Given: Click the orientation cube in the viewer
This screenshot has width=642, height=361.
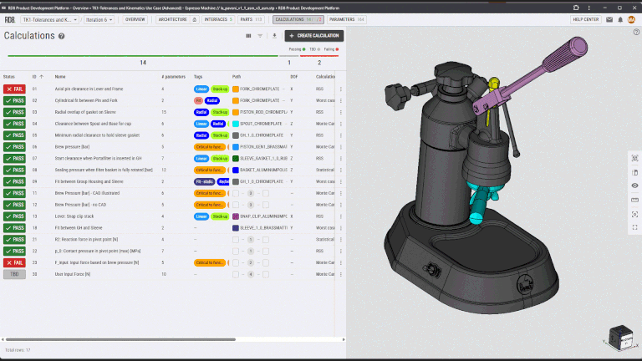Looking at the screenshot, I should [x=621, y=338].
